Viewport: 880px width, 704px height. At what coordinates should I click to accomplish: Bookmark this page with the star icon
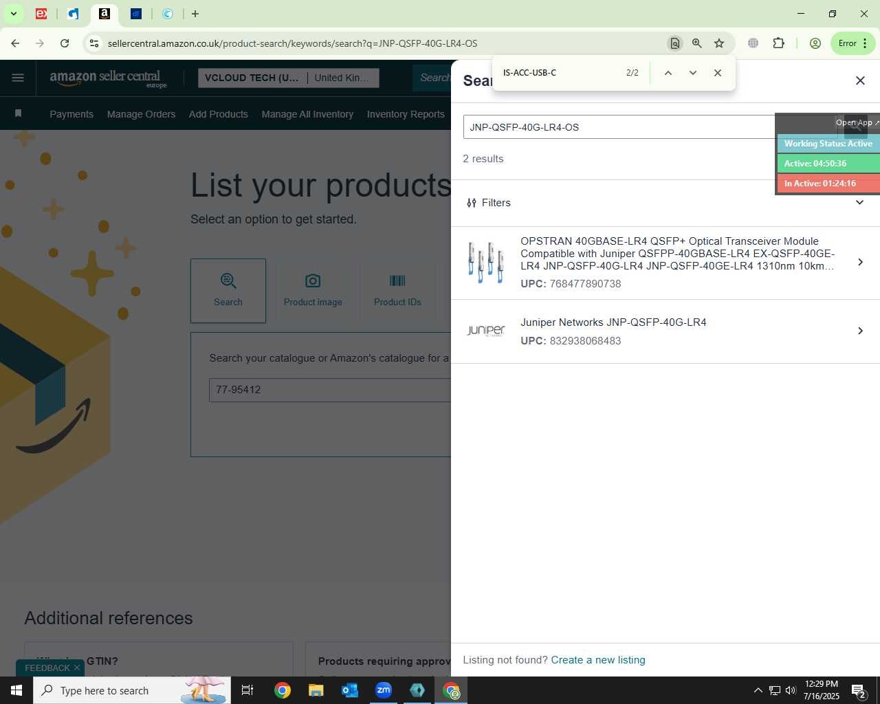(719, 43)
